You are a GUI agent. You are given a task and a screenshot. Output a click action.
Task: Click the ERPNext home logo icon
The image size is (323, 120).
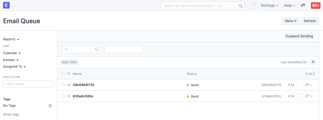(x=6, y=5)
